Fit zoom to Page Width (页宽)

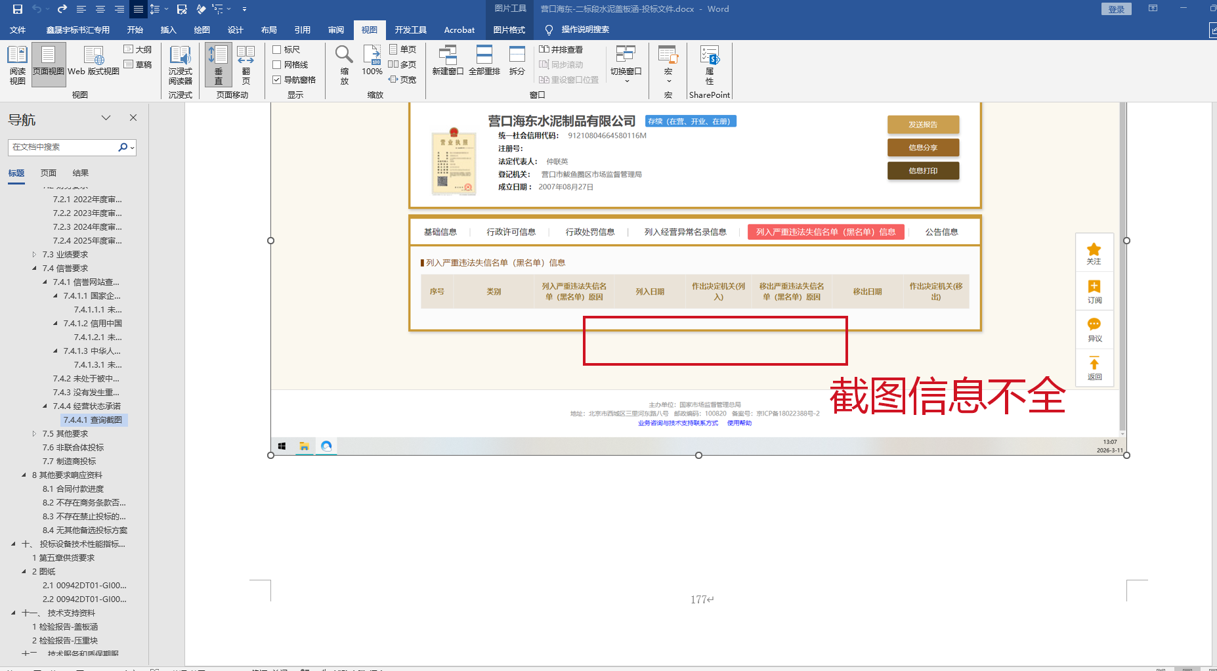coord(402,80)
